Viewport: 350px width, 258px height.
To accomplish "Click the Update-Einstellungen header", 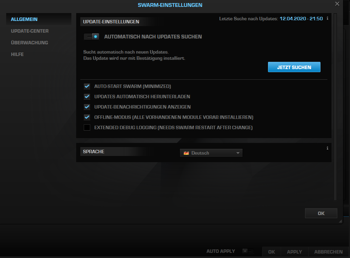I will pyautogui.click(x=111, y=22).
